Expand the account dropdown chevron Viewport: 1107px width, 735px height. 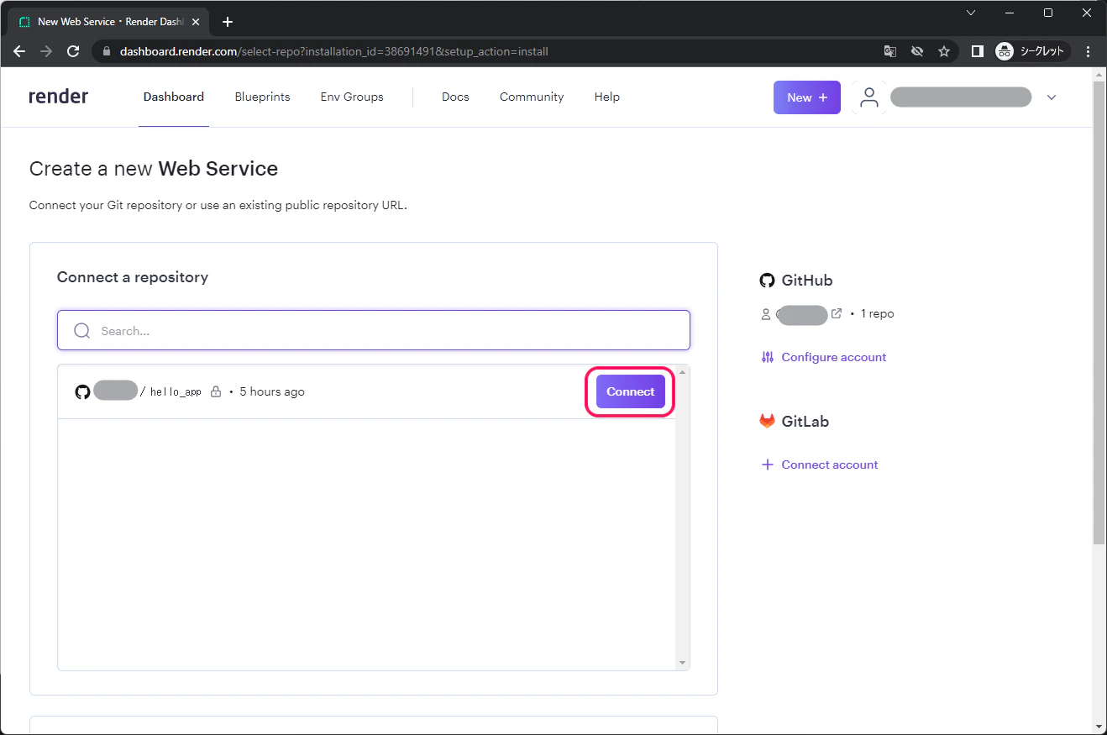(1052, 97)
